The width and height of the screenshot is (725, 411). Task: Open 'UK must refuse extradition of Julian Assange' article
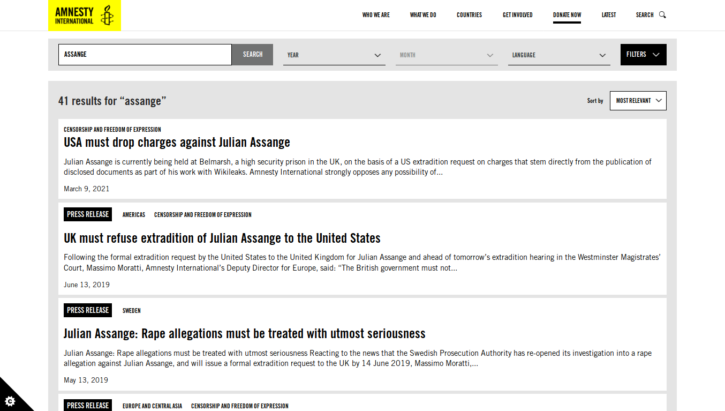pyautogui.click(x=222, y=238)
